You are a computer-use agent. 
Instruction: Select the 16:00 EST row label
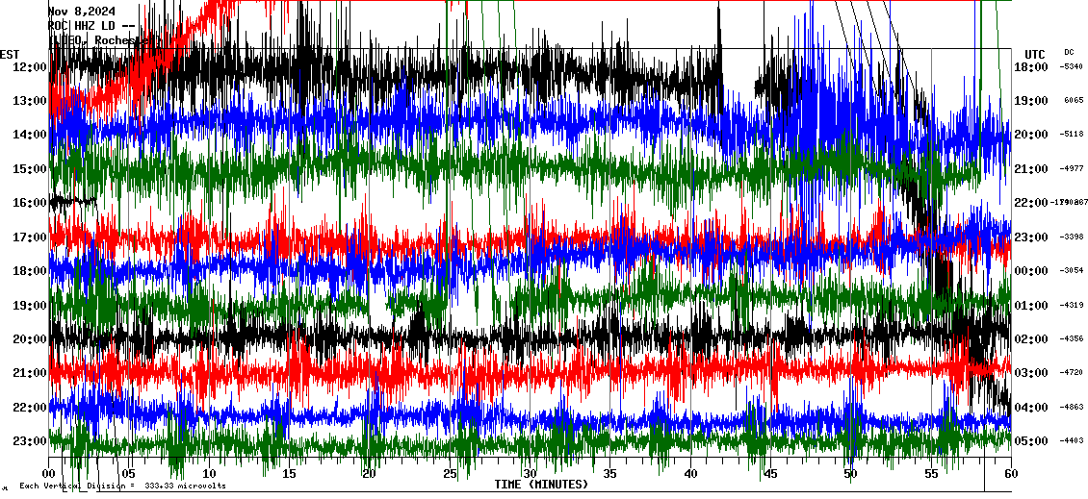(x=30, y=203)
